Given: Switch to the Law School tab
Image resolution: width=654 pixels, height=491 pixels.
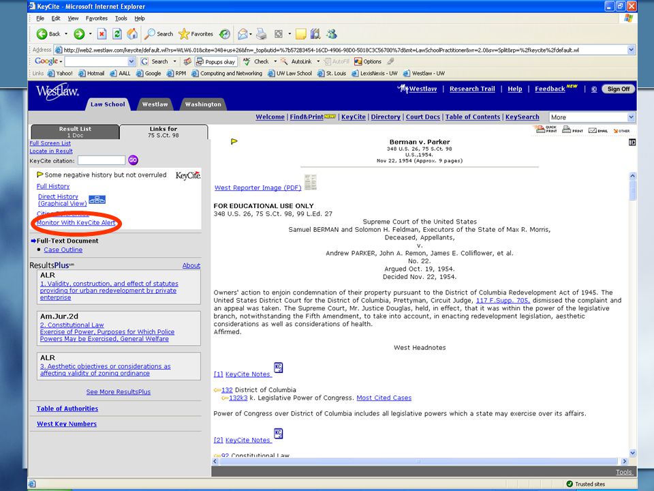Looking at the screenshot, I should [108, 104].
